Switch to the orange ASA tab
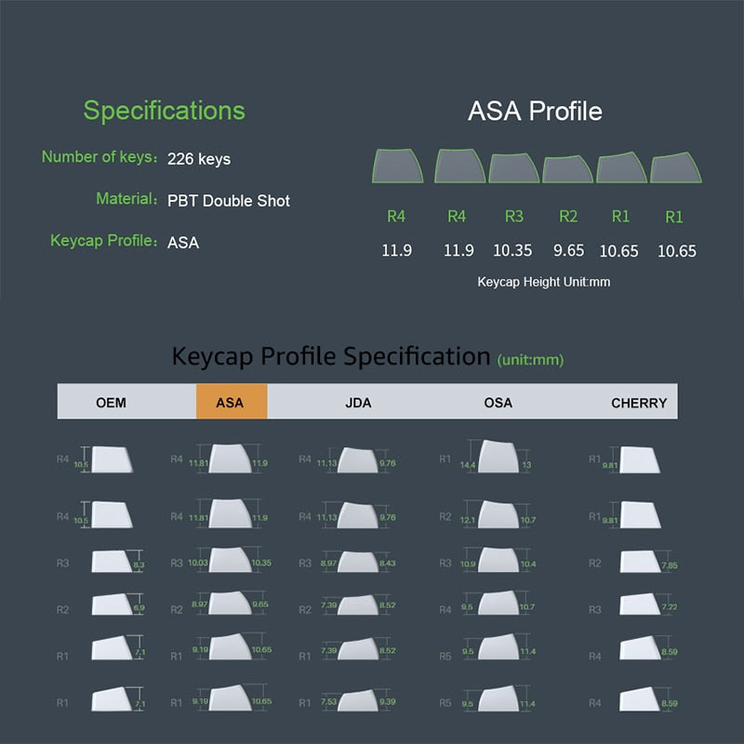The height and width of the screenshot is (744, 744). (x=231, y=403)
